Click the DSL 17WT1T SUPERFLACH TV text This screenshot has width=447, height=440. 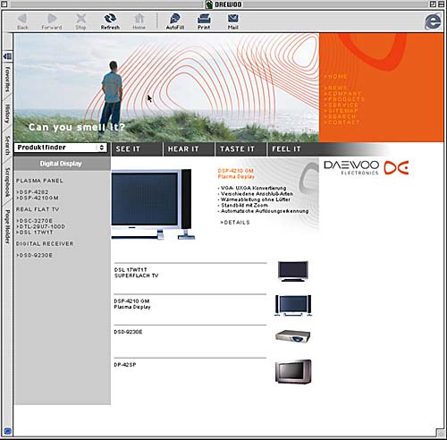coord(136,273)
